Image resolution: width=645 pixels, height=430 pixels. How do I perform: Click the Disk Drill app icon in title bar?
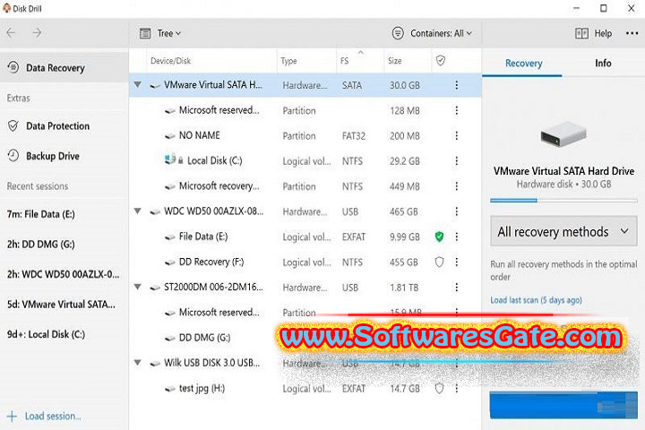(x=6, y=8)
